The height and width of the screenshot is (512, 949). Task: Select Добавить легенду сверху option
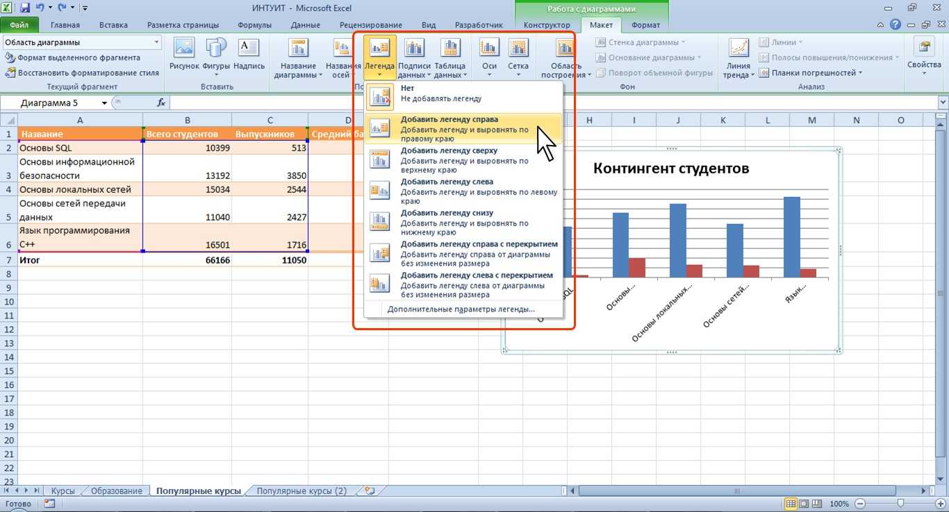463,160
